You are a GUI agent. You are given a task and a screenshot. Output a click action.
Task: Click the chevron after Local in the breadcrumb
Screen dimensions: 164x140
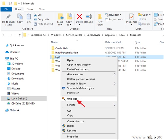tap(128, 35)
